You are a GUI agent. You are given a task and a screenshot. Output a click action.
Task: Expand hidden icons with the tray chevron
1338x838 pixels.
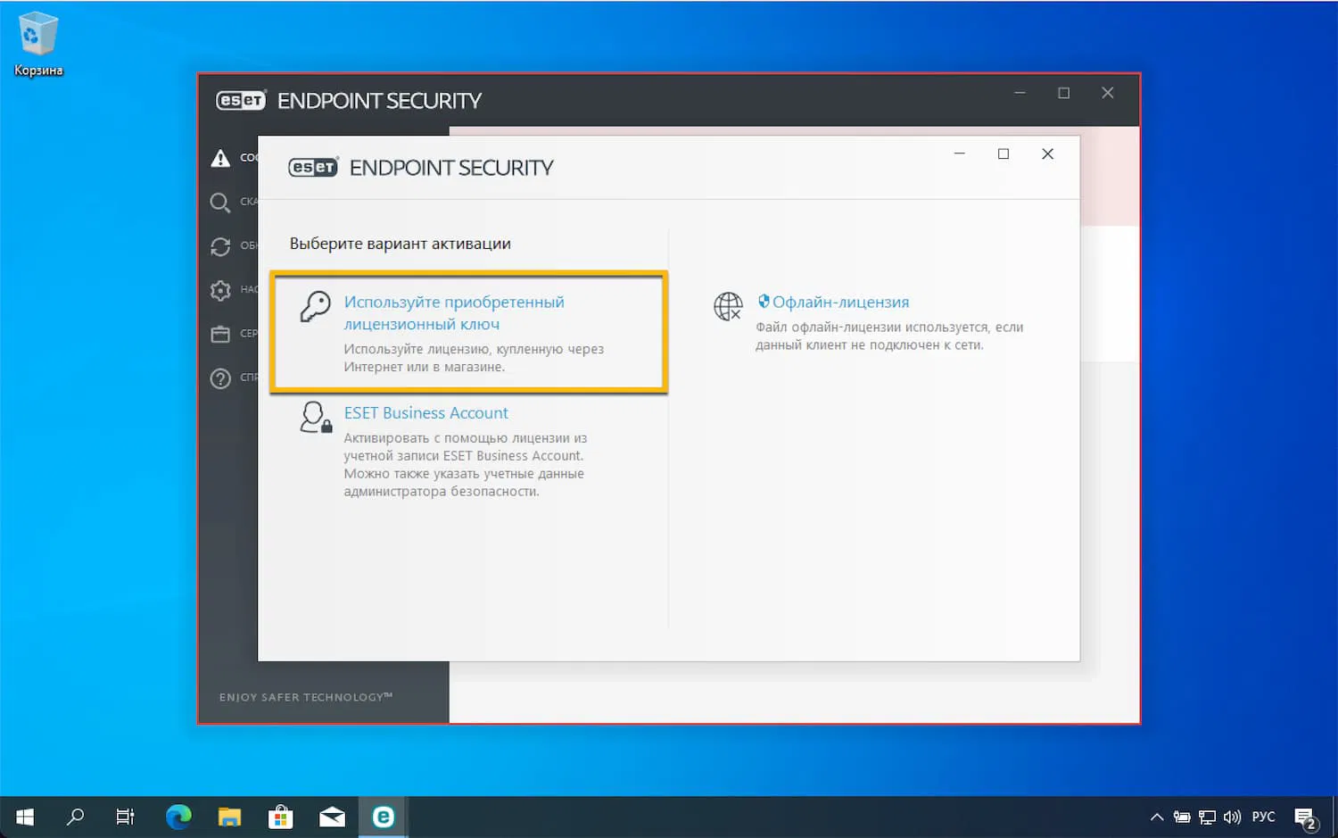pyautogui.click(x=1156, y=816)
